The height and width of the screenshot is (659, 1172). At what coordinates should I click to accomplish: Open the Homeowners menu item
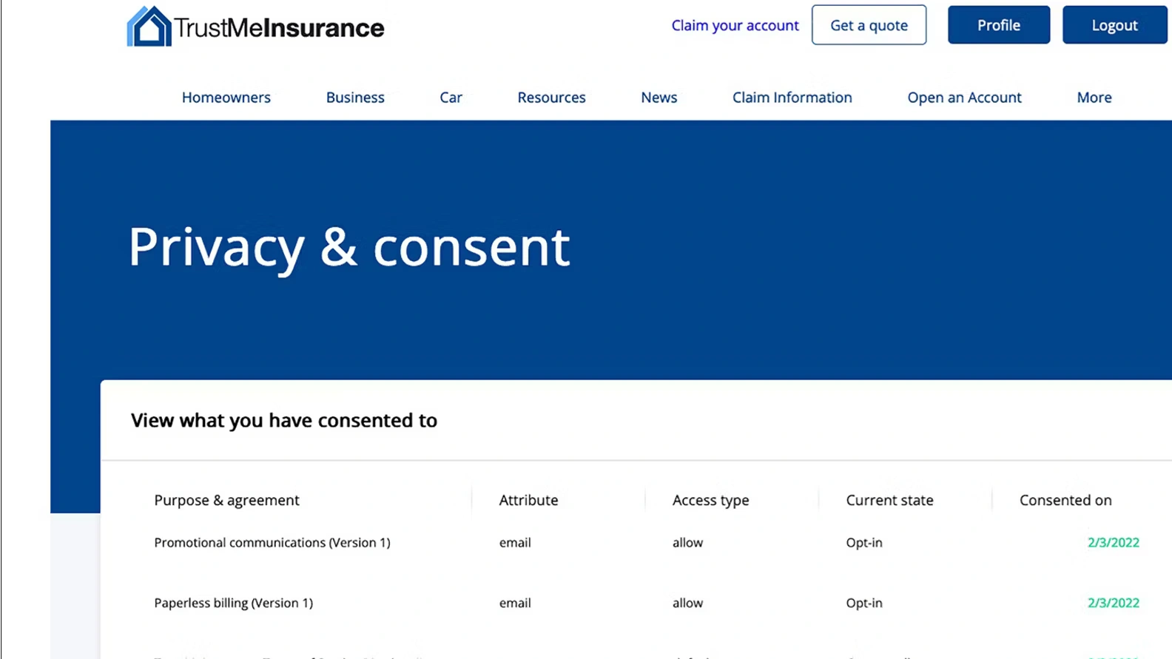point(226,98)
